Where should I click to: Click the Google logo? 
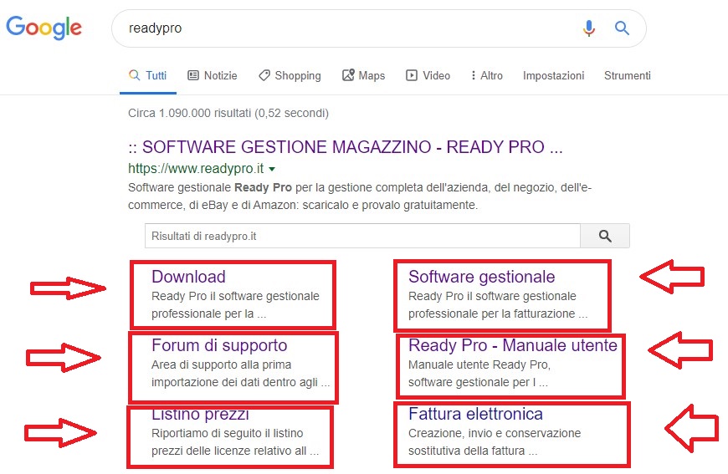tap(44, 28)
